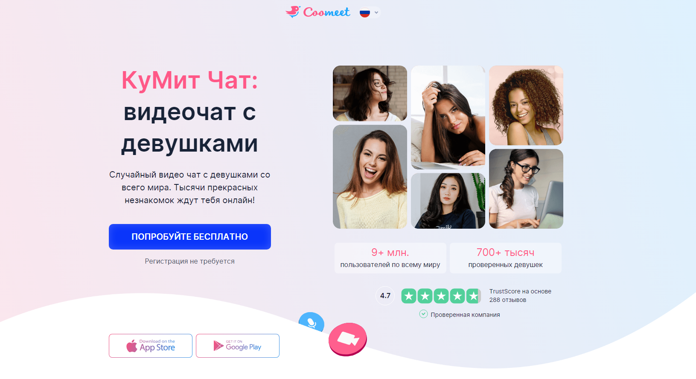Click the pink video camera icon
Image resolution: width=696 pixels, height=379 pixels.
click(x=348, y=339)
